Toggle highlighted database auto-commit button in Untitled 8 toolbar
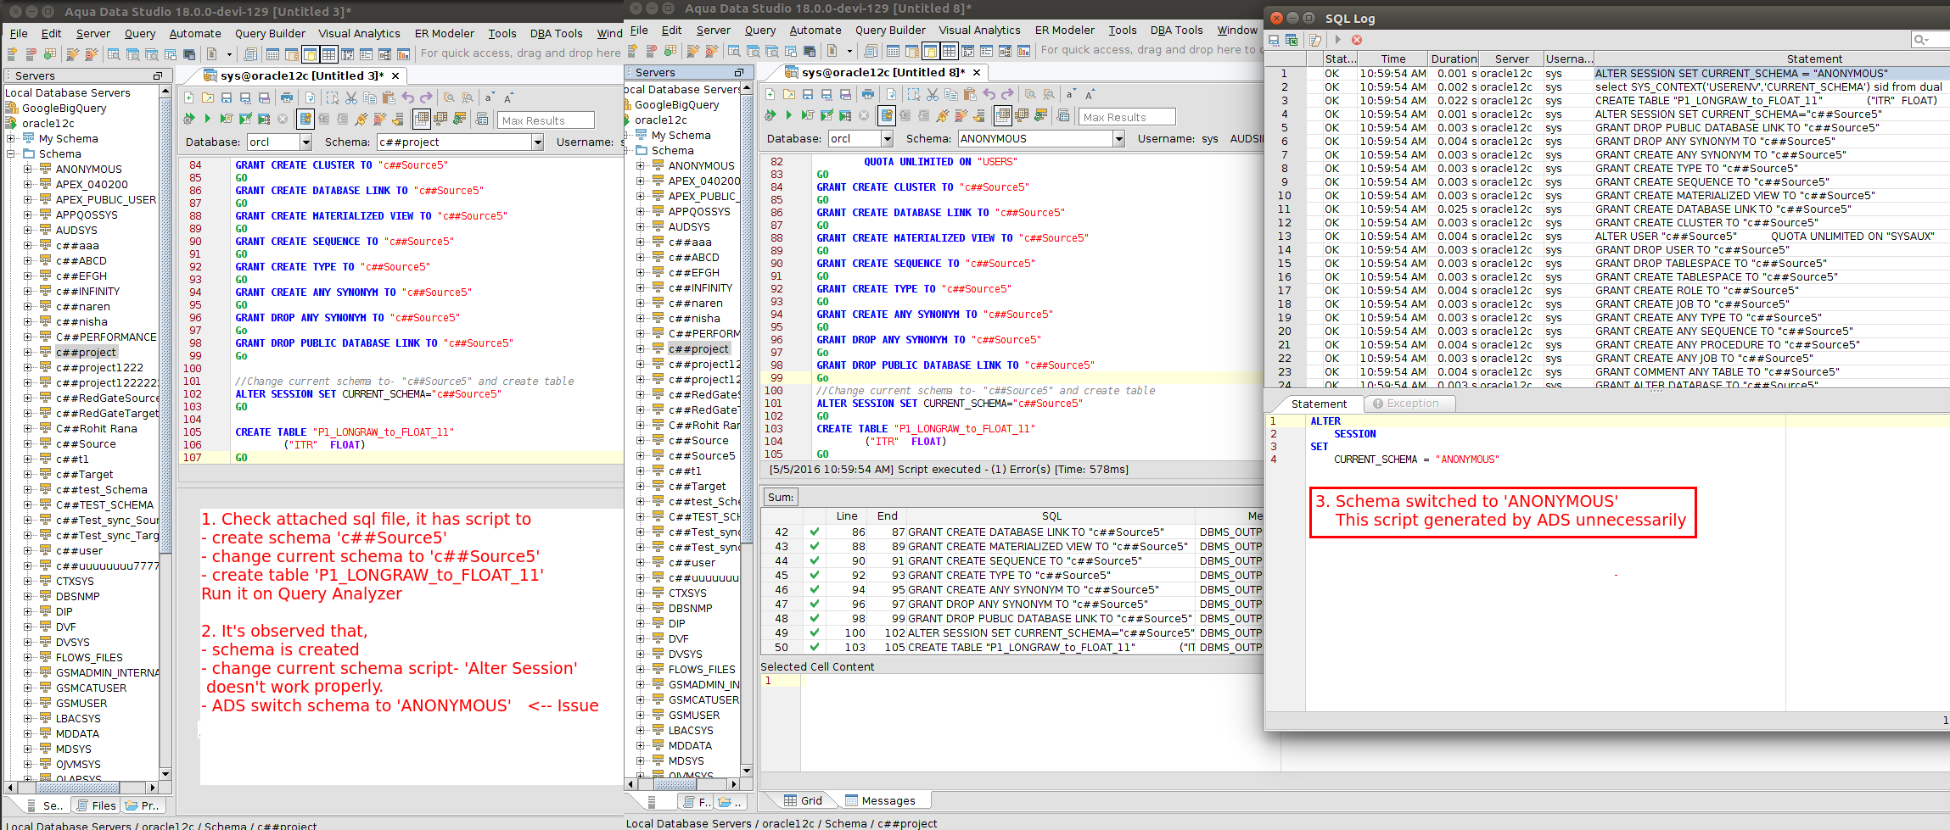 (887, 115)
